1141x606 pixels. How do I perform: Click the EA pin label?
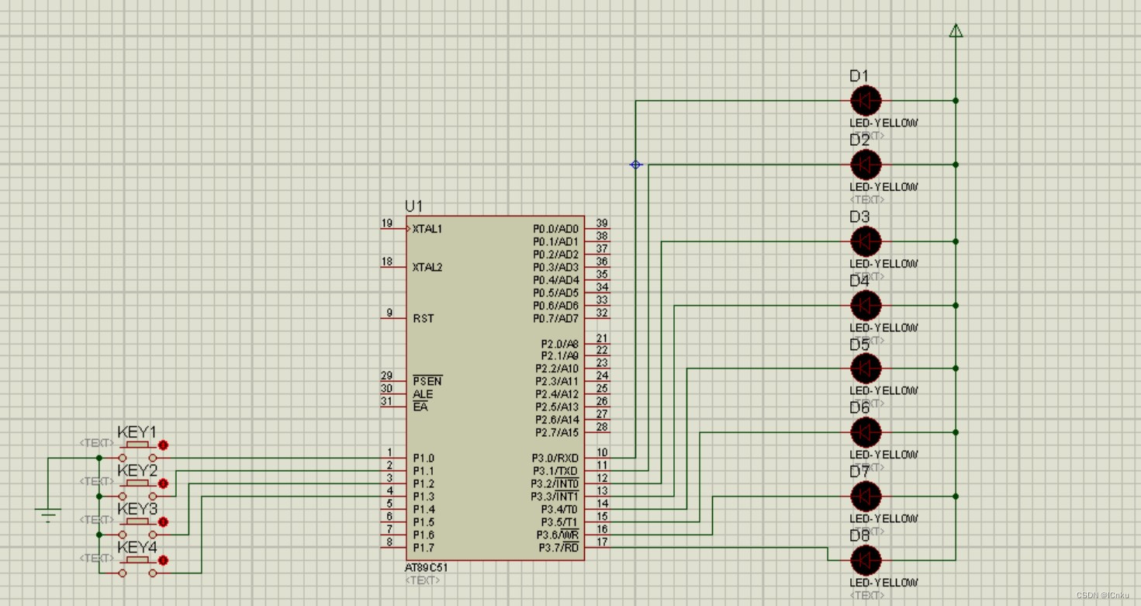click(x=420, y=407)
